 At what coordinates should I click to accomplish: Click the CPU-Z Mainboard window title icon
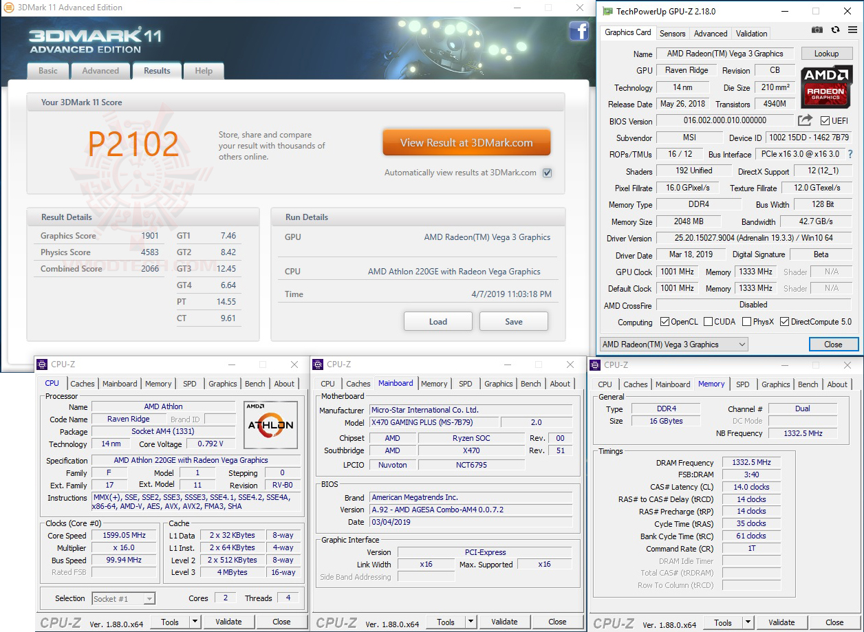point(318,364)
